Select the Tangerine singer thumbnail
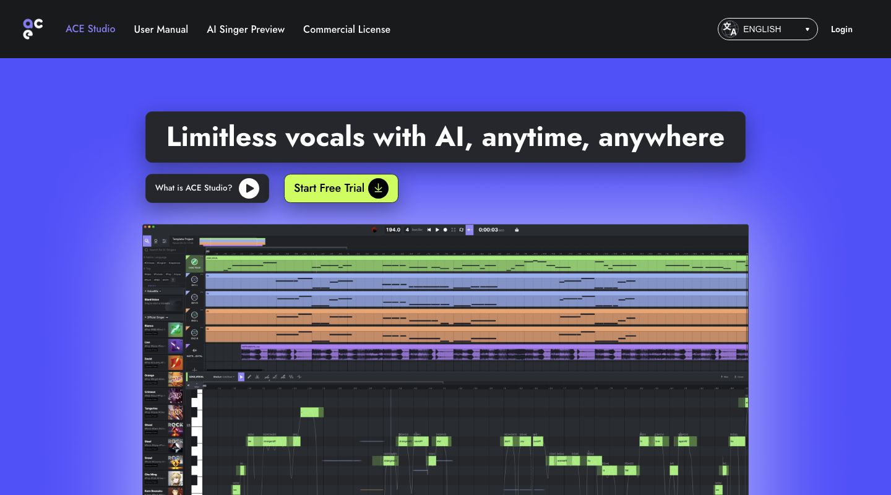The width and height of the screenshot is (891, 495). click(176, 413)
